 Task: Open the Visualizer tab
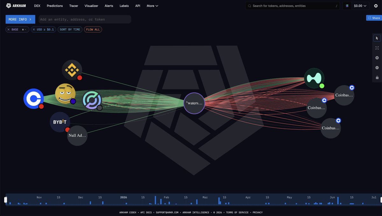tap(91, 6)
